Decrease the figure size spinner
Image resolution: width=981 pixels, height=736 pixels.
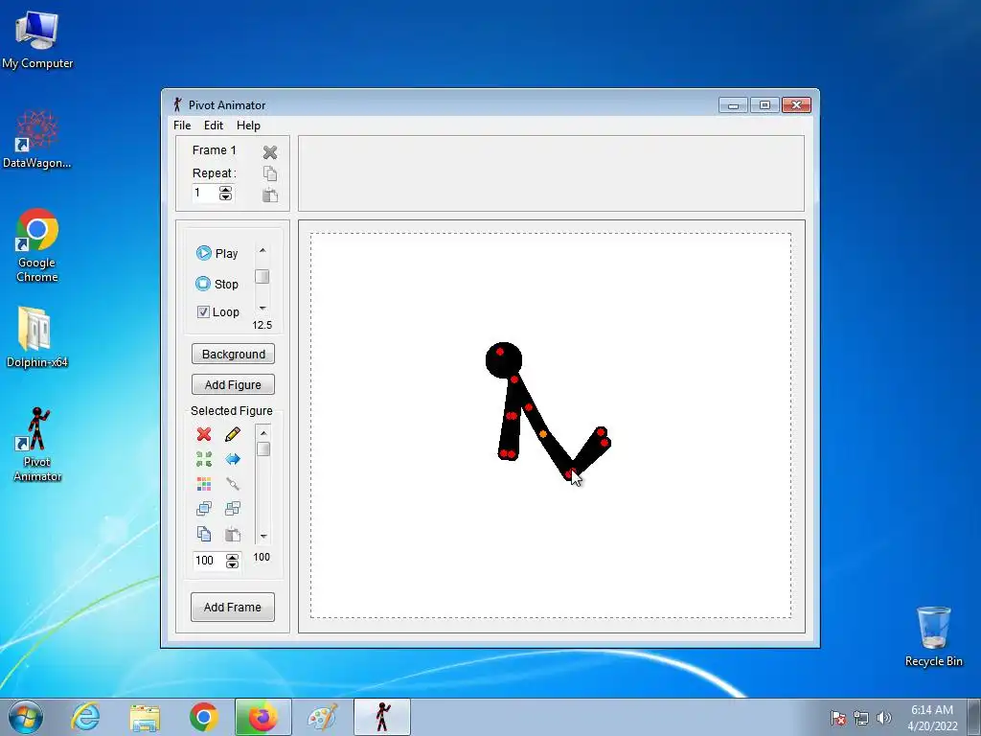(232, 564)
